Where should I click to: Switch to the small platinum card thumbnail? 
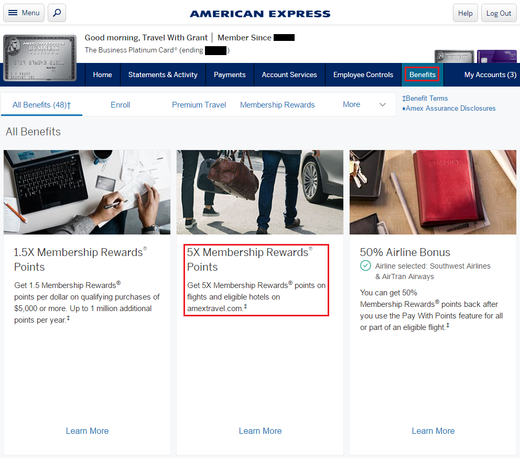pos(454,57)
